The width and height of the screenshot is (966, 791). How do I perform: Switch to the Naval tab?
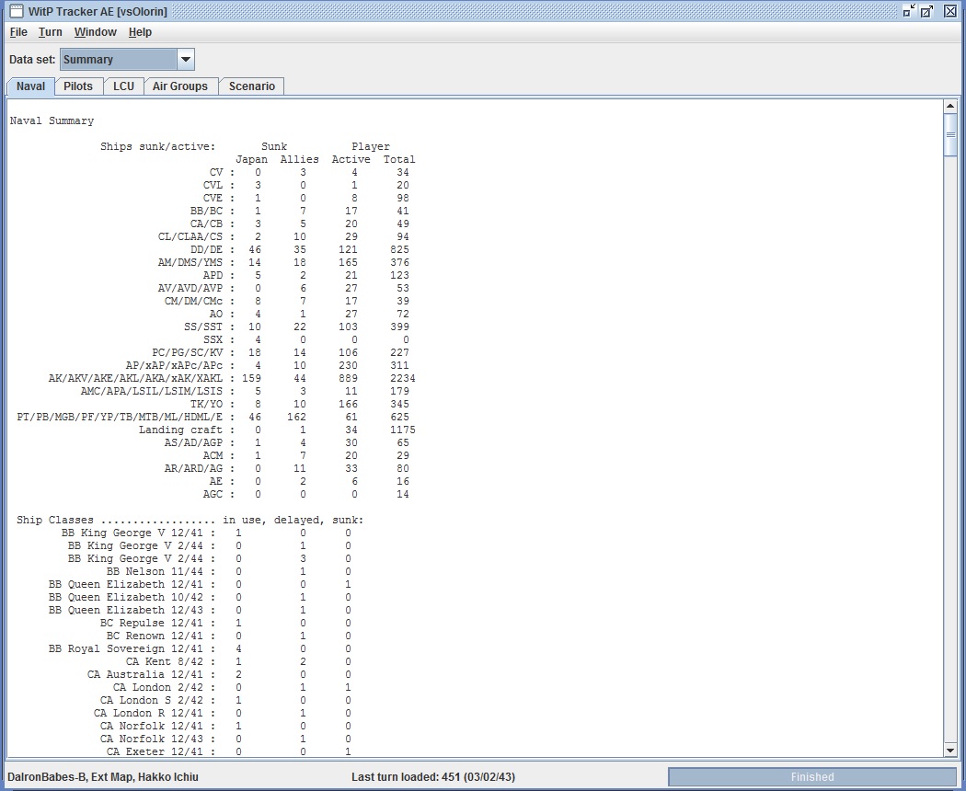pos(30,86)
